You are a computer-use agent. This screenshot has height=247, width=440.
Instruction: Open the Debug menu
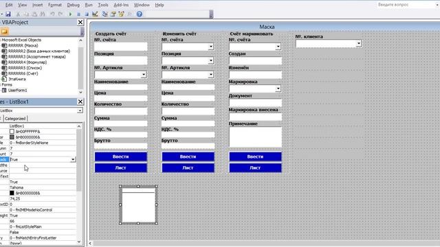click(x=74, y=5)
